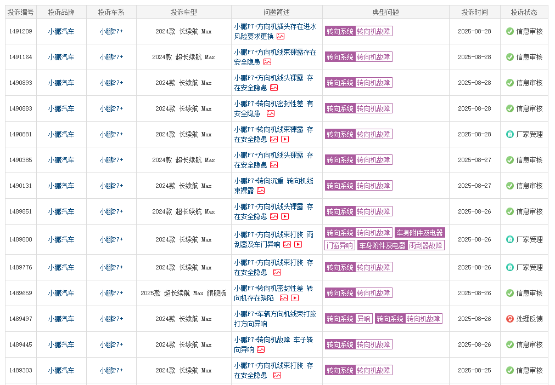Open the image icon for complaint 1489445
This screenshot has width=555, height=385.
pyautogui.click(x=261, y=350)
